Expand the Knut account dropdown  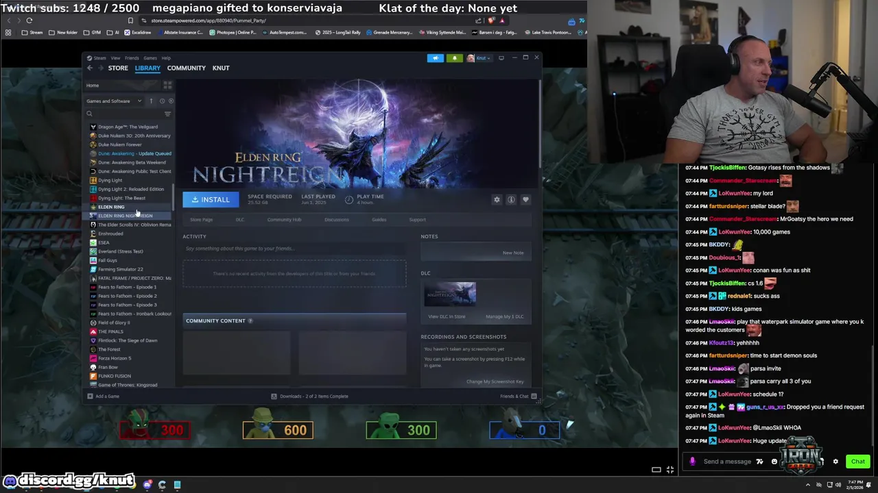coord(478,58)
